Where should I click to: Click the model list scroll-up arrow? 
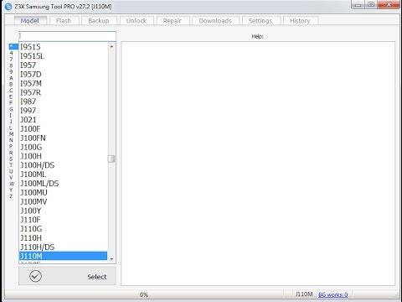point(111,46)
